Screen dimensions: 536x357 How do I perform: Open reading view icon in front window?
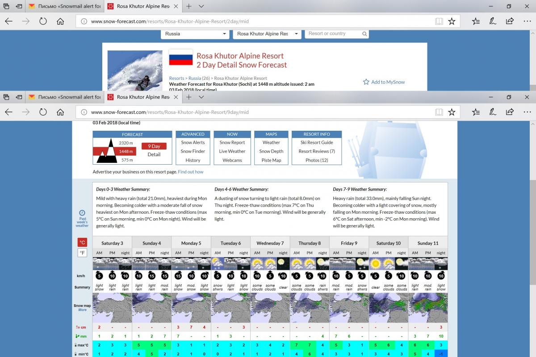439,112
